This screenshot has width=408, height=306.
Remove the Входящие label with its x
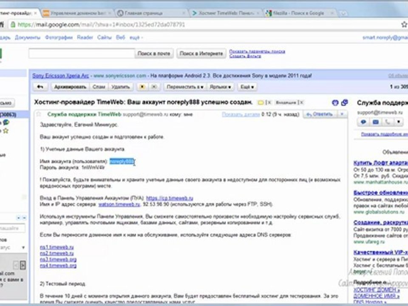[302, 102]
